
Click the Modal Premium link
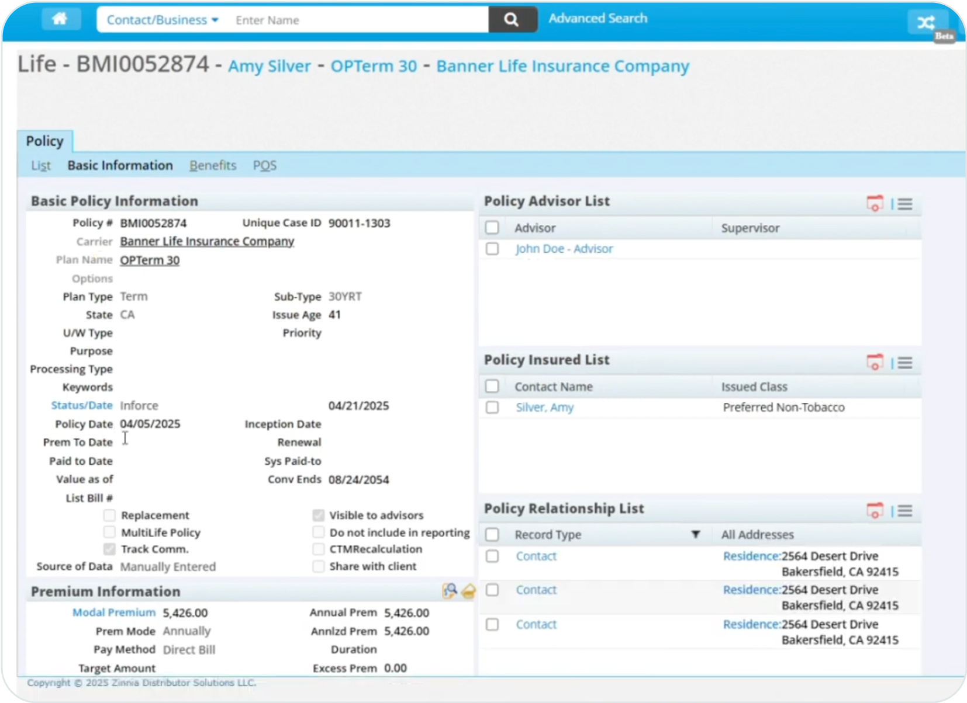click(x=114, y=612)
